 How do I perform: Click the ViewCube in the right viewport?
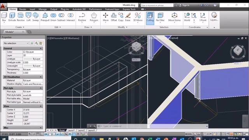click(238, 51)
